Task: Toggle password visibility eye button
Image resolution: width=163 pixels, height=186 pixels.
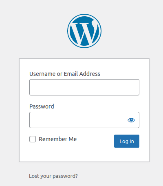Action: coord(131,120)
